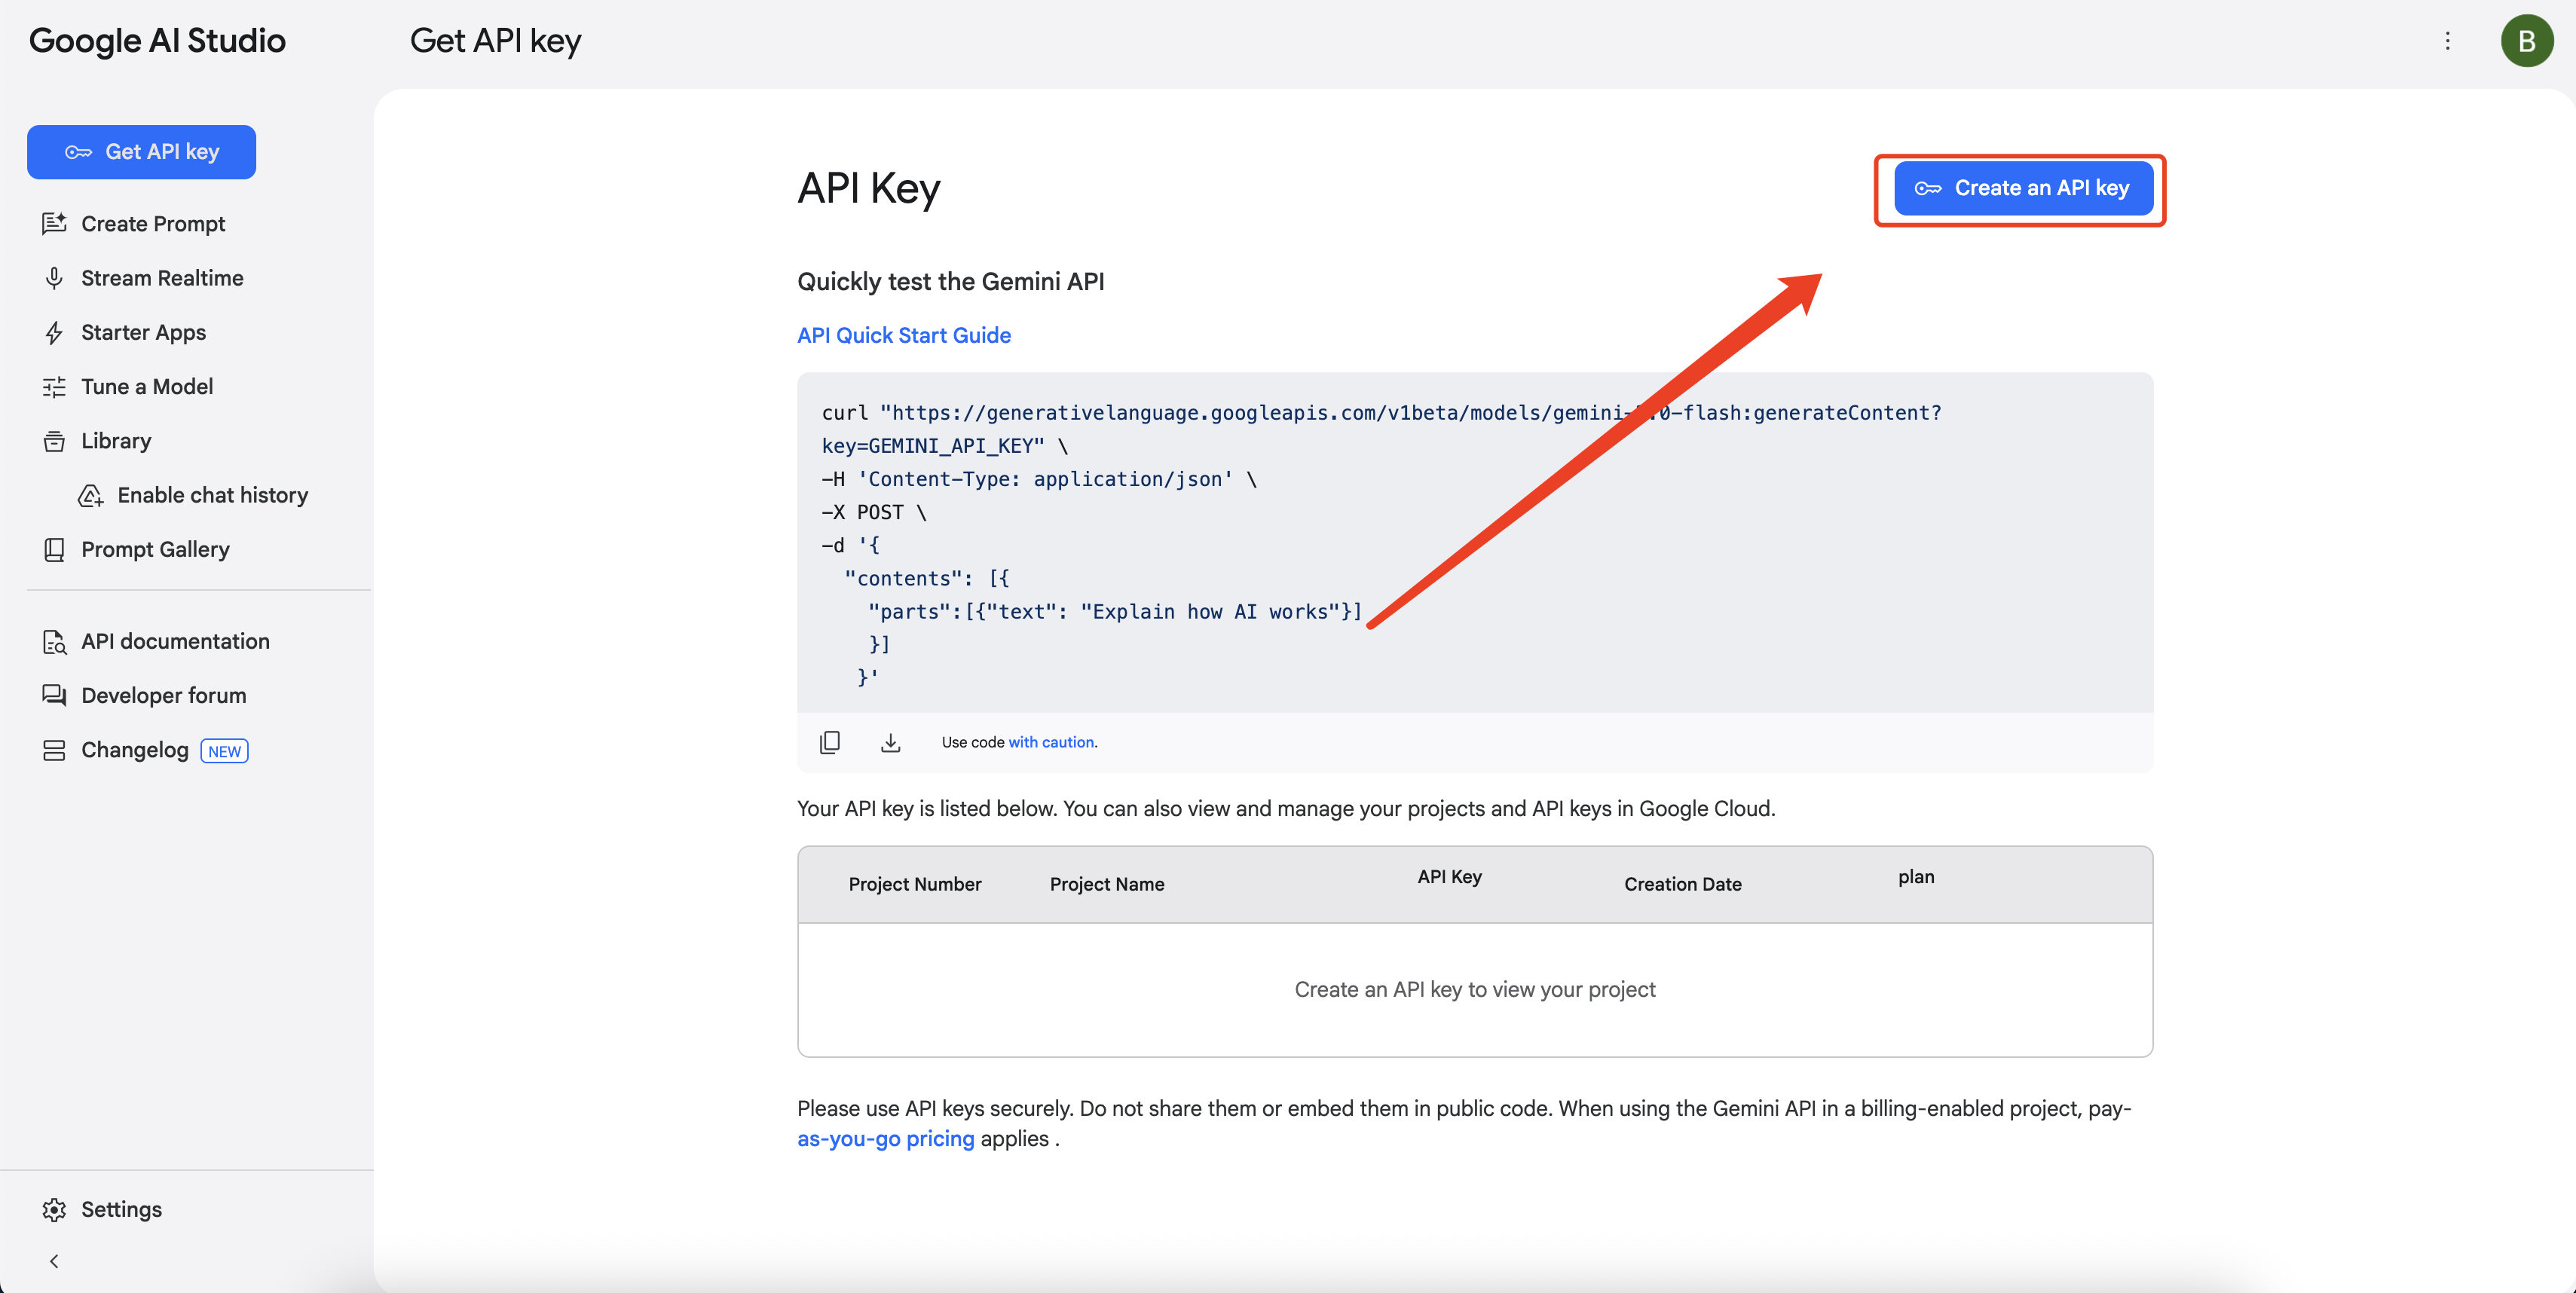Click the green B account avatar
2576x1293 pixels.
2526,41
